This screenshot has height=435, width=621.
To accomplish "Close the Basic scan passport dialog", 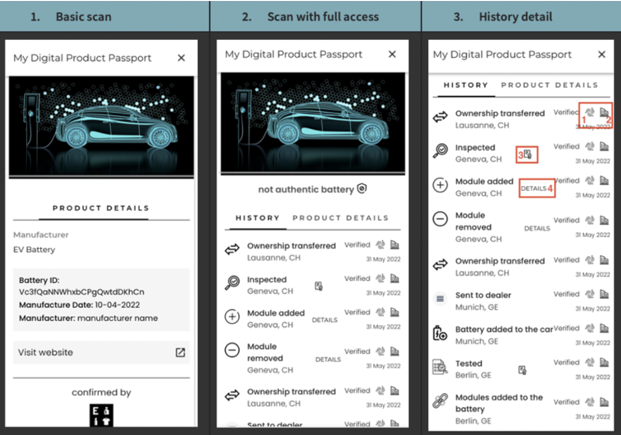I will pyautogui.click(x=181, y=58).
